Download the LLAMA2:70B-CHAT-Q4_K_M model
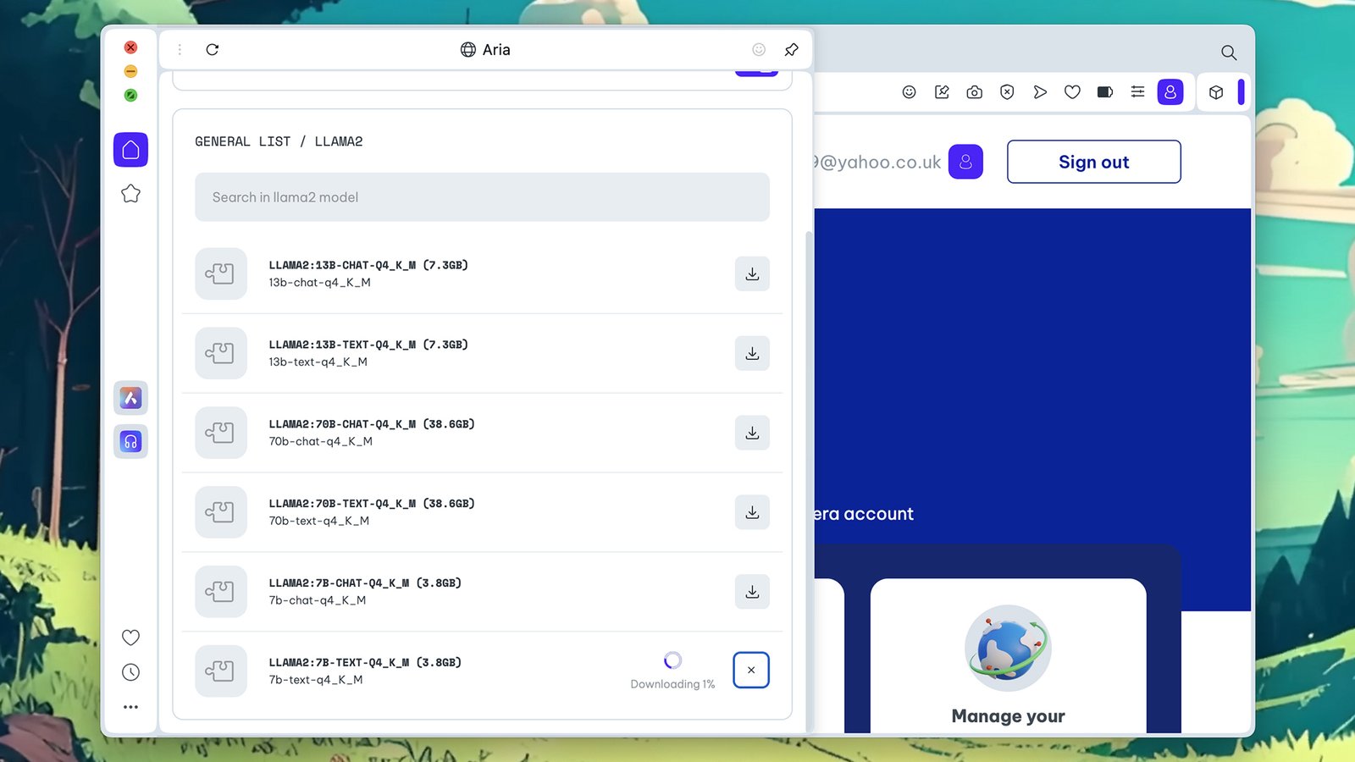The width and height of the screenshot is (1355, 762). click(x=752, y=433)
